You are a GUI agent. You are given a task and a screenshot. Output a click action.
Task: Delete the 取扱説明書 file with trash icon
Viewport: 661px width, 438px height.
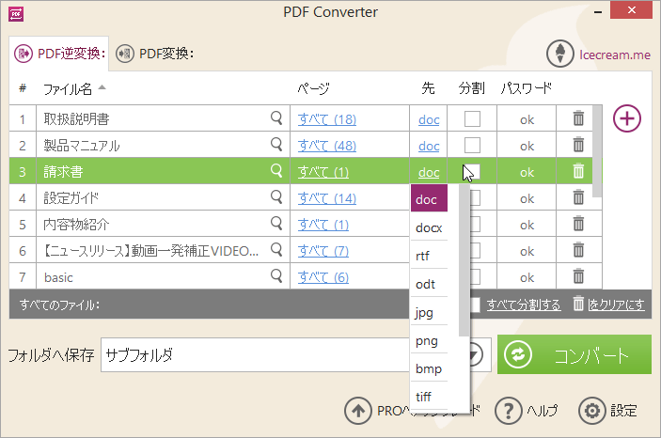click(578, 118)
